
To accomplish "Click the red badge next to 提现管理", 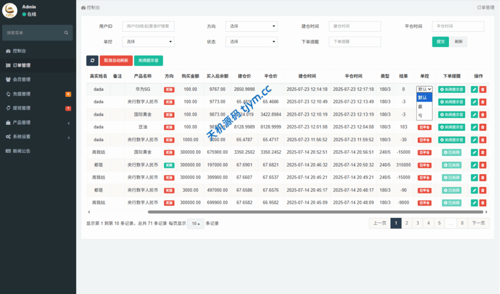I will point(68,108).
